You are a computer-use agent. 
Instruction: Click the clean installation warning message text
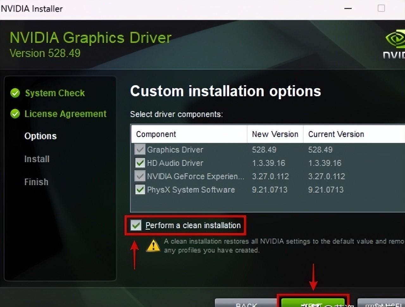coord(284,246)
